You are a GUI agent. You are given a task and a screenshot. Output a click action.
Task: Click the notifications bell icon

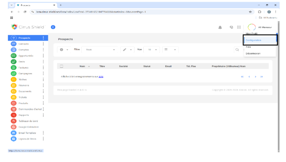click(x=220, y=27)
